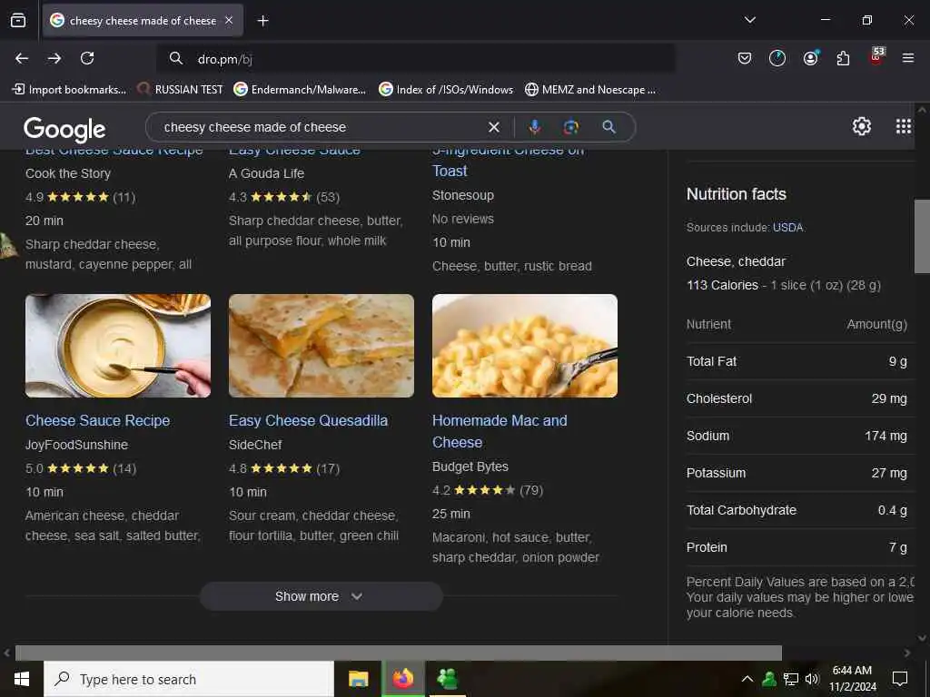
Task: Click the Firefox taskbar icon
Action: (x=402, y=679)
